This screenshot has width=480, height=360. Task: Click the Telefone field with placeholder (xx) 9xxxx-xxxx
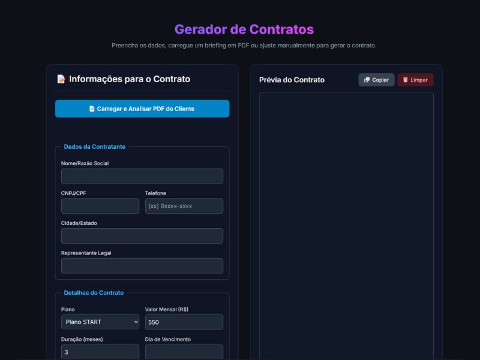pyautogui.click(x=184, y=206)
